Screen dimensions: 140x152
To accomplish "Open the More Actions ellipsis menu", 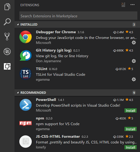I will tap(132, 5).
